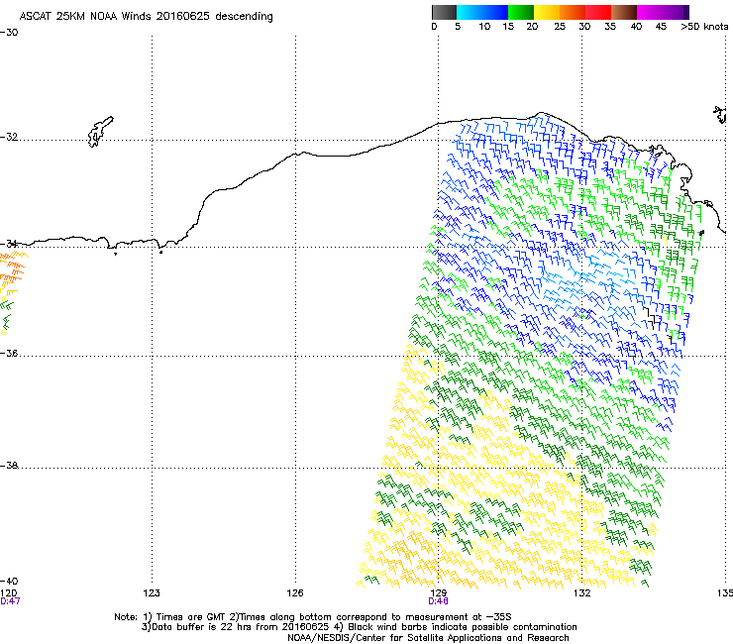733x644 pixels.
Task: Click the '-38' latitude label
Action: [x=9, y=466]
